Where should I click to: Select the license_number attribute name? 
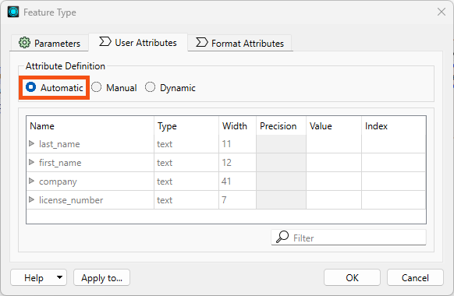click(x=71, y=200)
